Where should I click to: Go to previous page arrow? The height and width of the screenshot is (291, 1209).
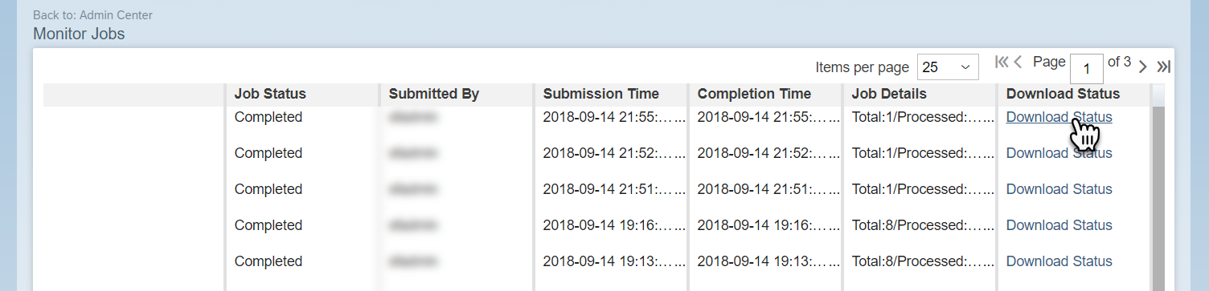coord(1018,62)
